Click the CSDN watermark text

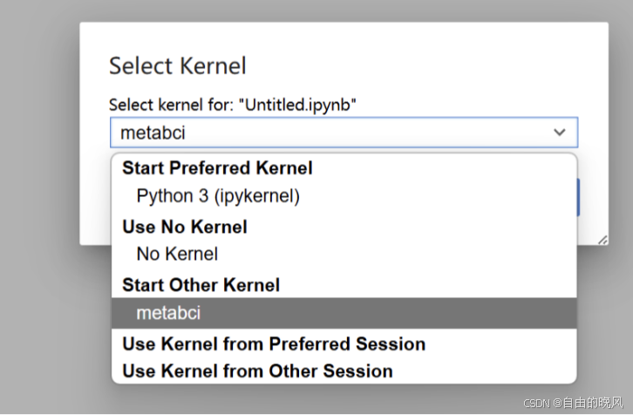[x=574, y=403]
